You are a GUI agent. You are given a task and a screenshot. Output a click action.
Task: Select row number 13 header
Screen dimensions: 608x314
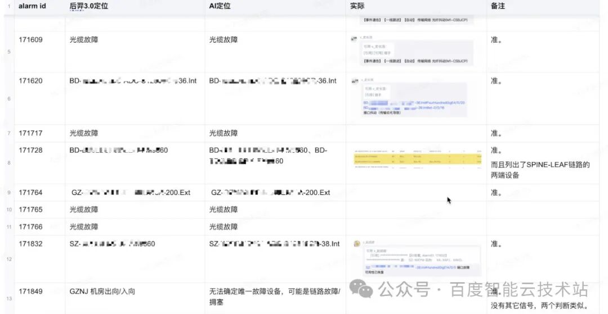[x=9, y=298]
